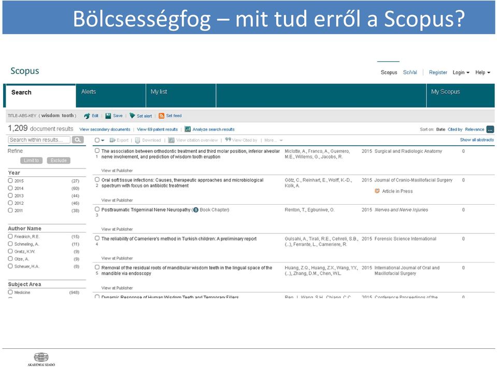Switch to the Alerts tab
Image resolution: width=497 pixels, height=367 pixels.
click(x=110, y=96)
